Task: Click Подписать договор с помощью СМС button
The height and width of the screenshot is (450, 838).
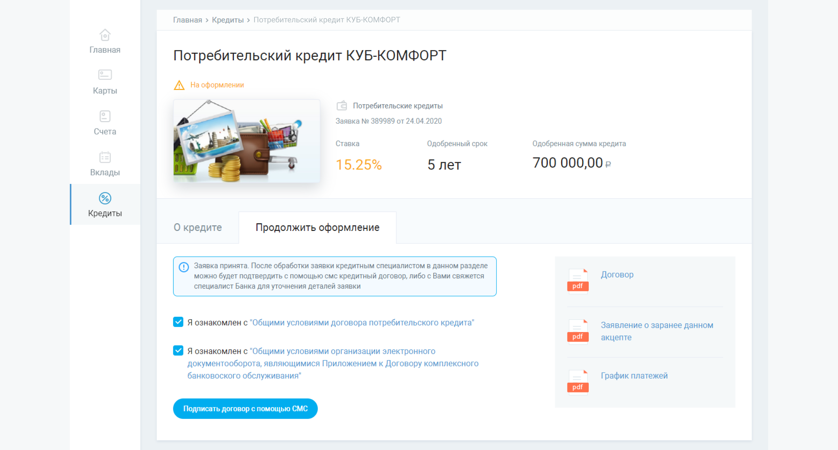Action: [x=245, y=408]
